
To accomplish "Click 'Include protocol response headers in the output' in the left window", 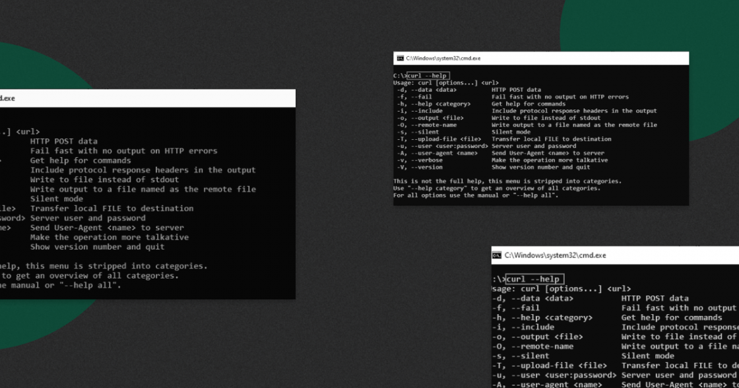I will pos(143,170).
